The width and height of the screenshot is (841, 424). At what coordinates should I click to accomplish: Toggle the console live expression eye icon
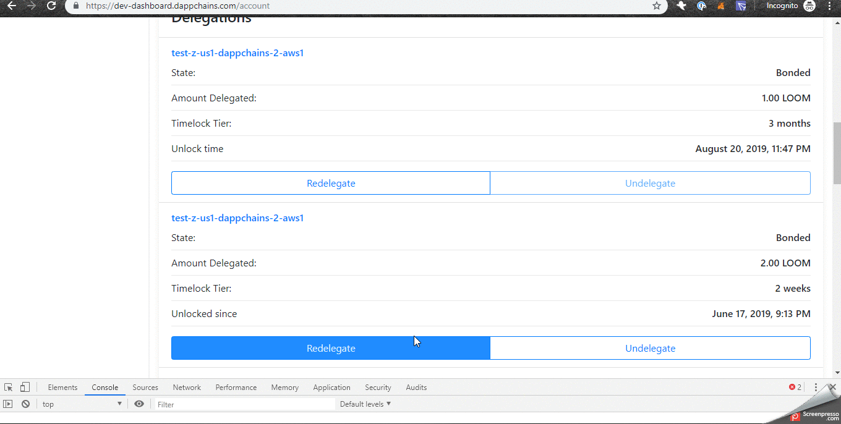139,404
